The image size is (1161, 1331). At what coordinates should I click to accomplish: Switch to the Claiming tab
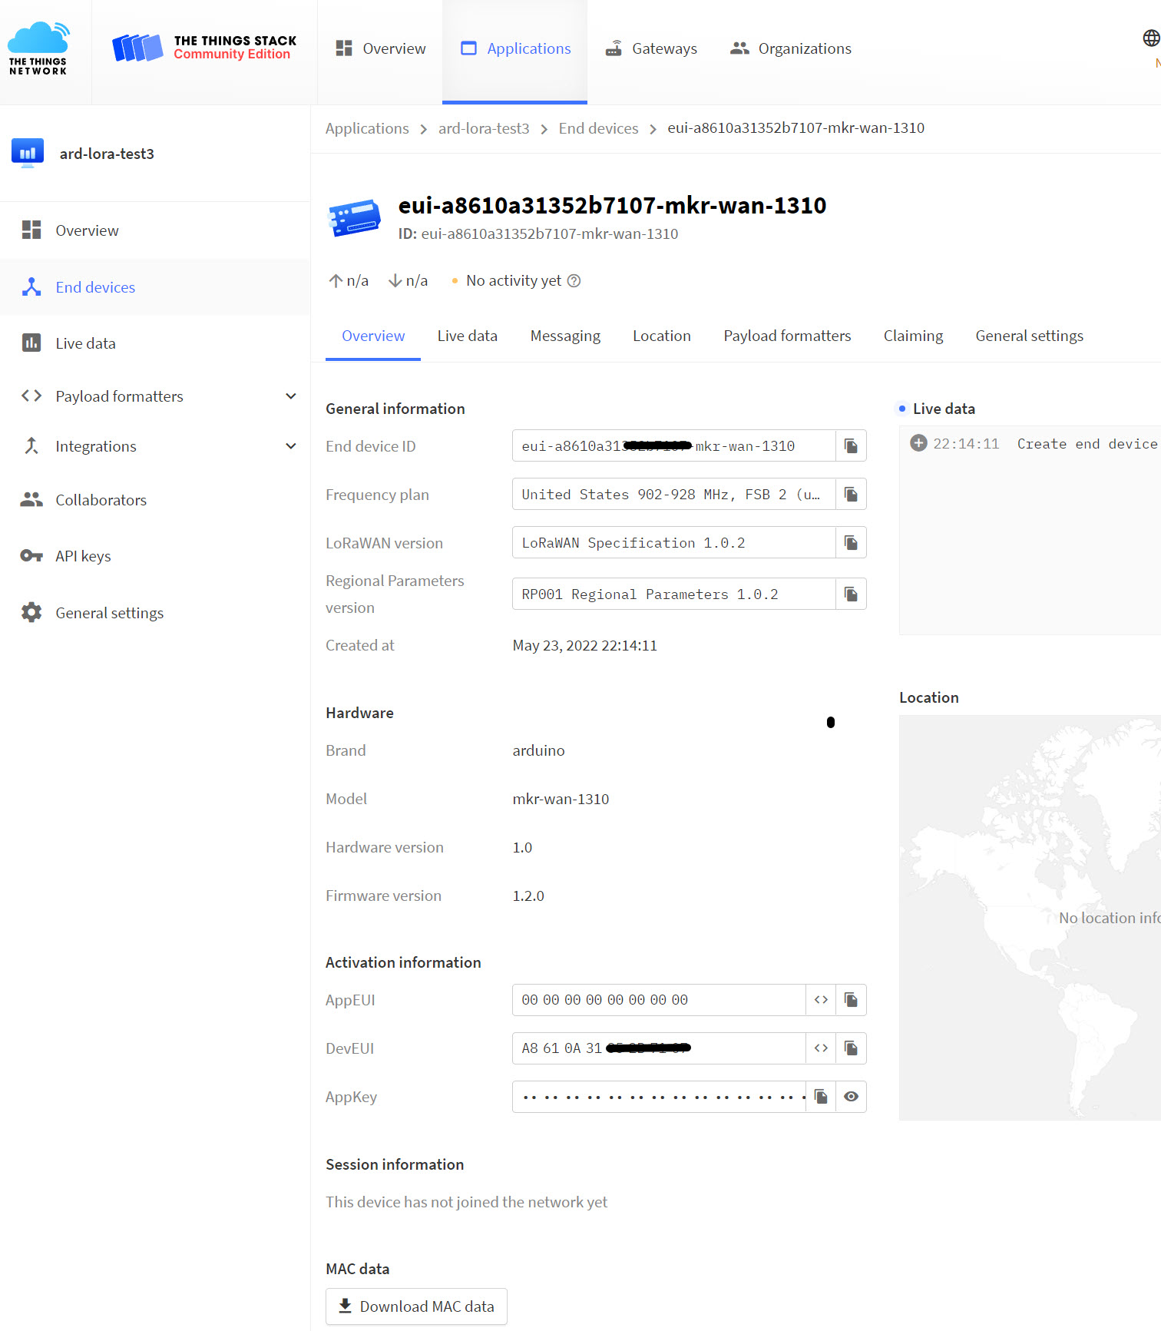[914, 336]
